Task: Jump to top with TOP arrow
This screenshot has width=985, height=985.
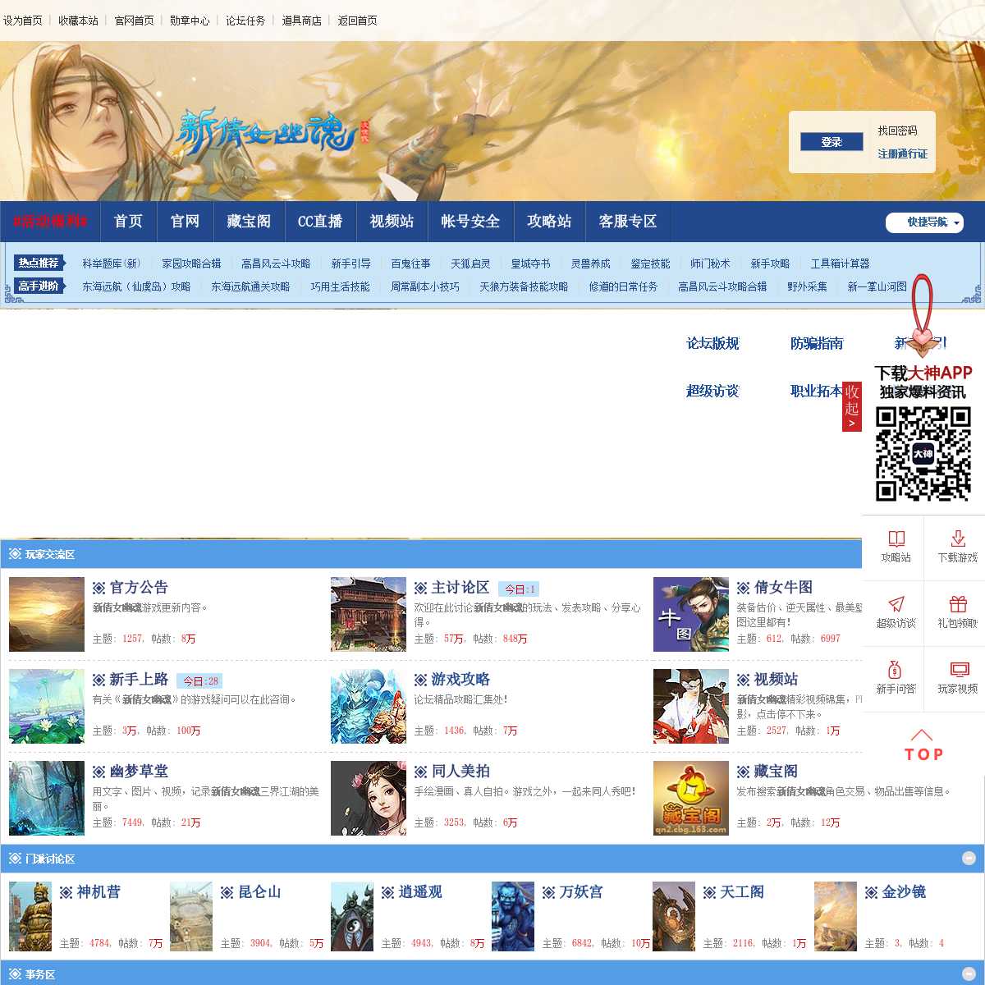Action: 923,745
